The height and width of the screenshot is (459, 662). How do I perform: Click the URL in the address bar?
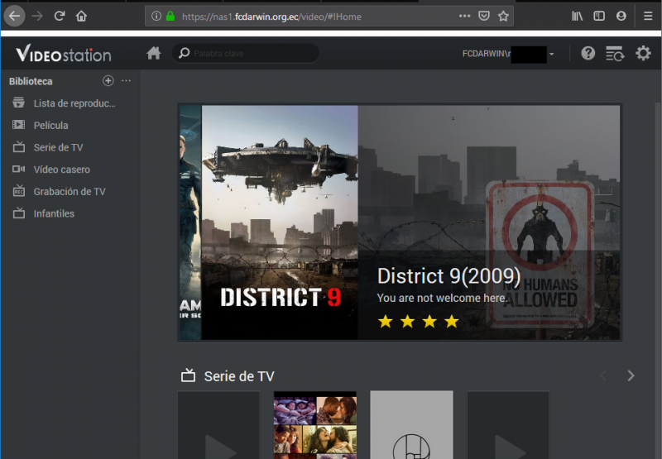[271, 17]
